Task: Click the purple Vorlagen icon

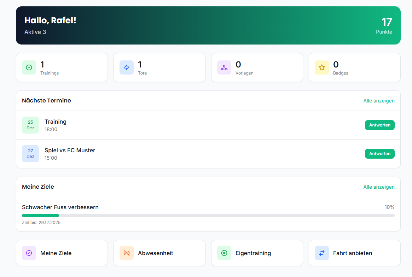Action: [224, 67]
